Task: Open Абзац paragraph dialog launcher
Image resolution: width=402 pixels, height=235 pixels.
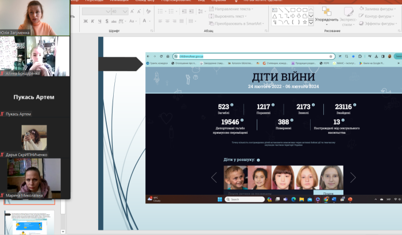Action: [x=265, y=29]
